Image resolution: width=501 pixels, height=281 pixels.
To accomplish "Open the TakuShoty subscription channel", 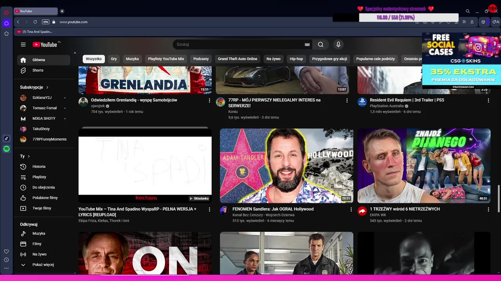I will [43, 129].
